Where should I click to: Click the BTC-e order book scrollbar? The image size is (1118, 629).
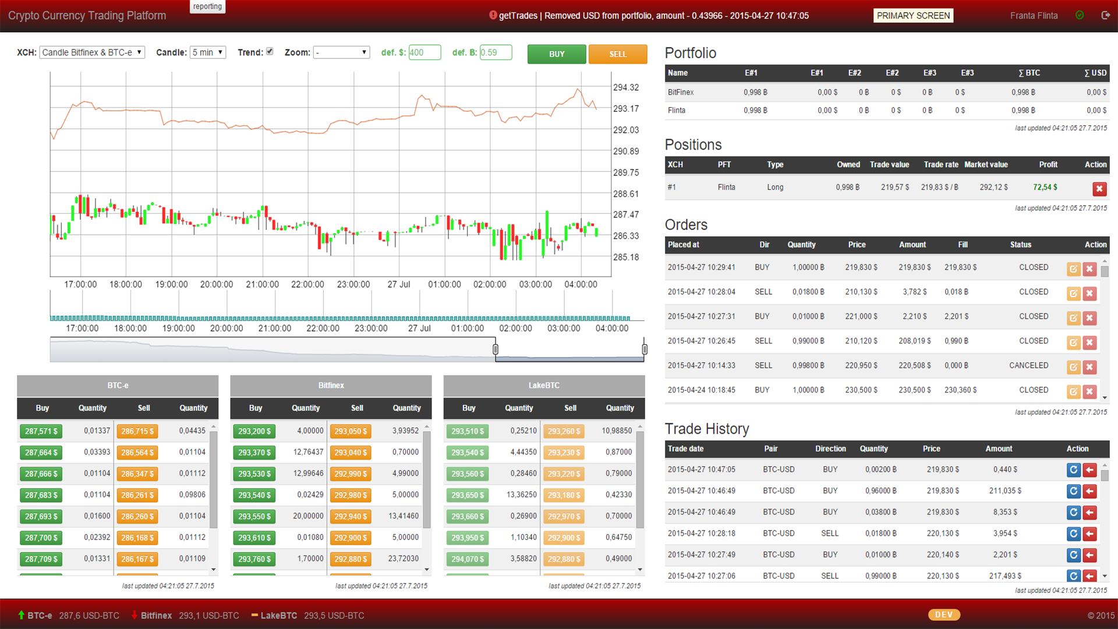click(x=214, y=479)
